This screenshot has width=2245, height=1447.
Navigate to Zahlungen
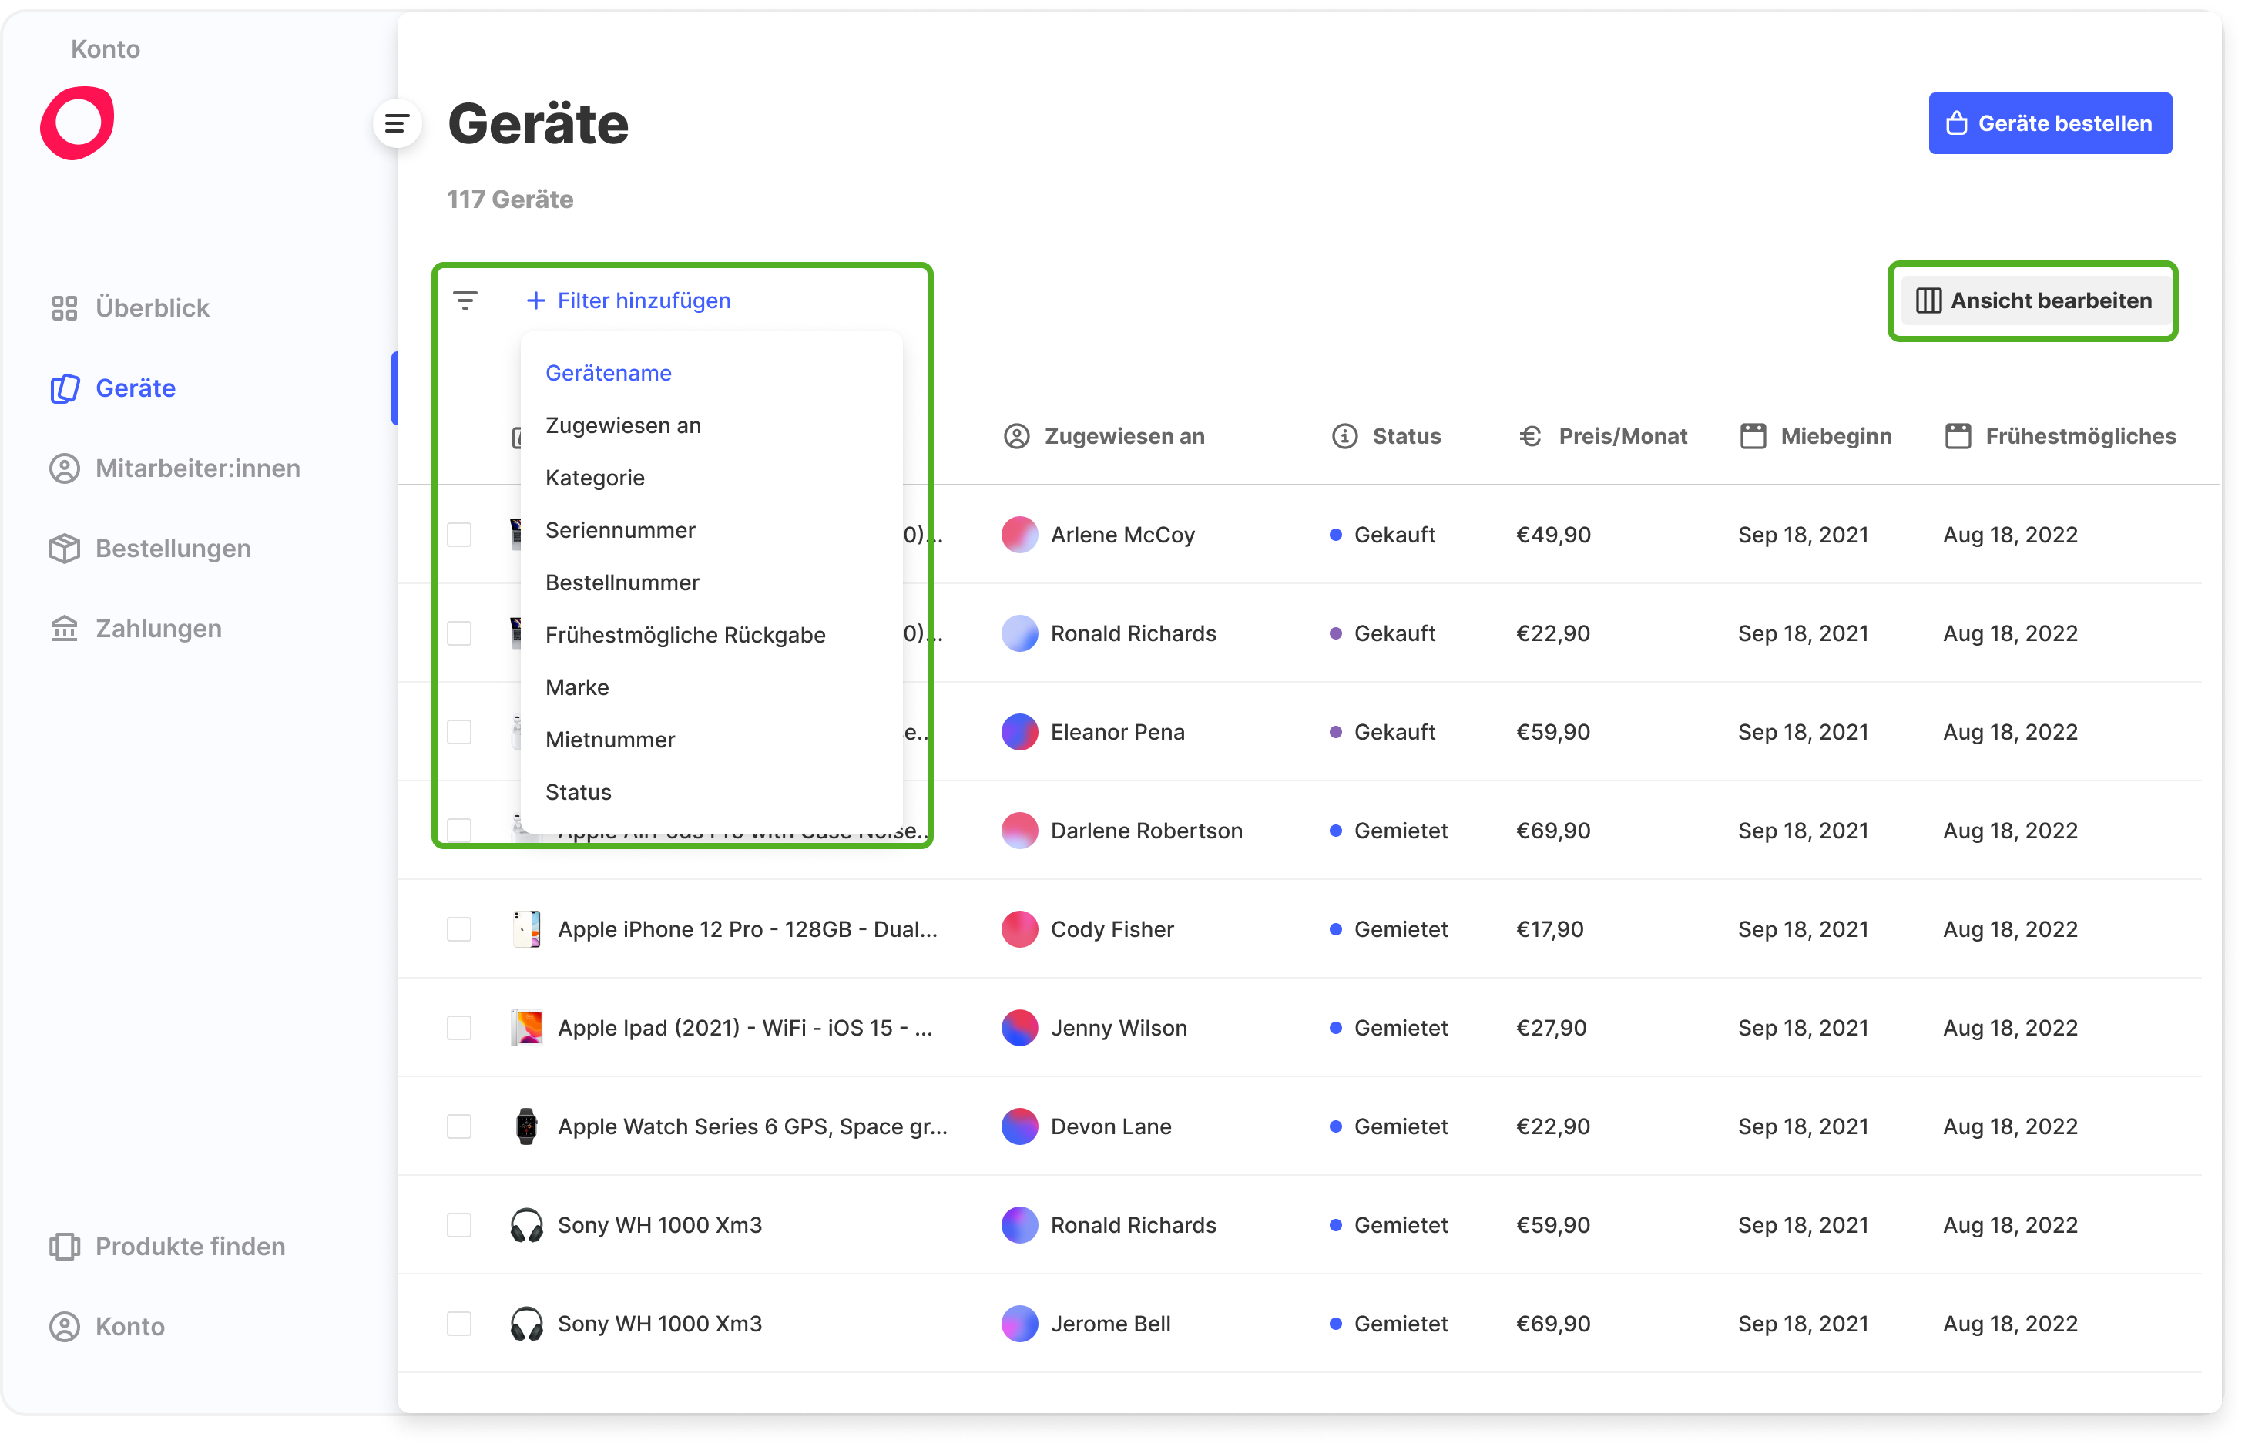(136, 628)
